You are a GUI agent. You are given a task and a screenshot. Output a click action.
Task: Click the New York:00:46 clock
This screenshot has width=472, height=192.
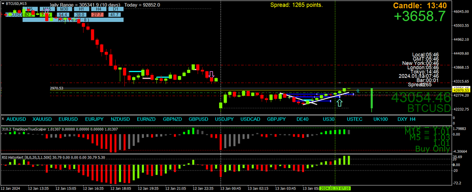click(420, 63)
